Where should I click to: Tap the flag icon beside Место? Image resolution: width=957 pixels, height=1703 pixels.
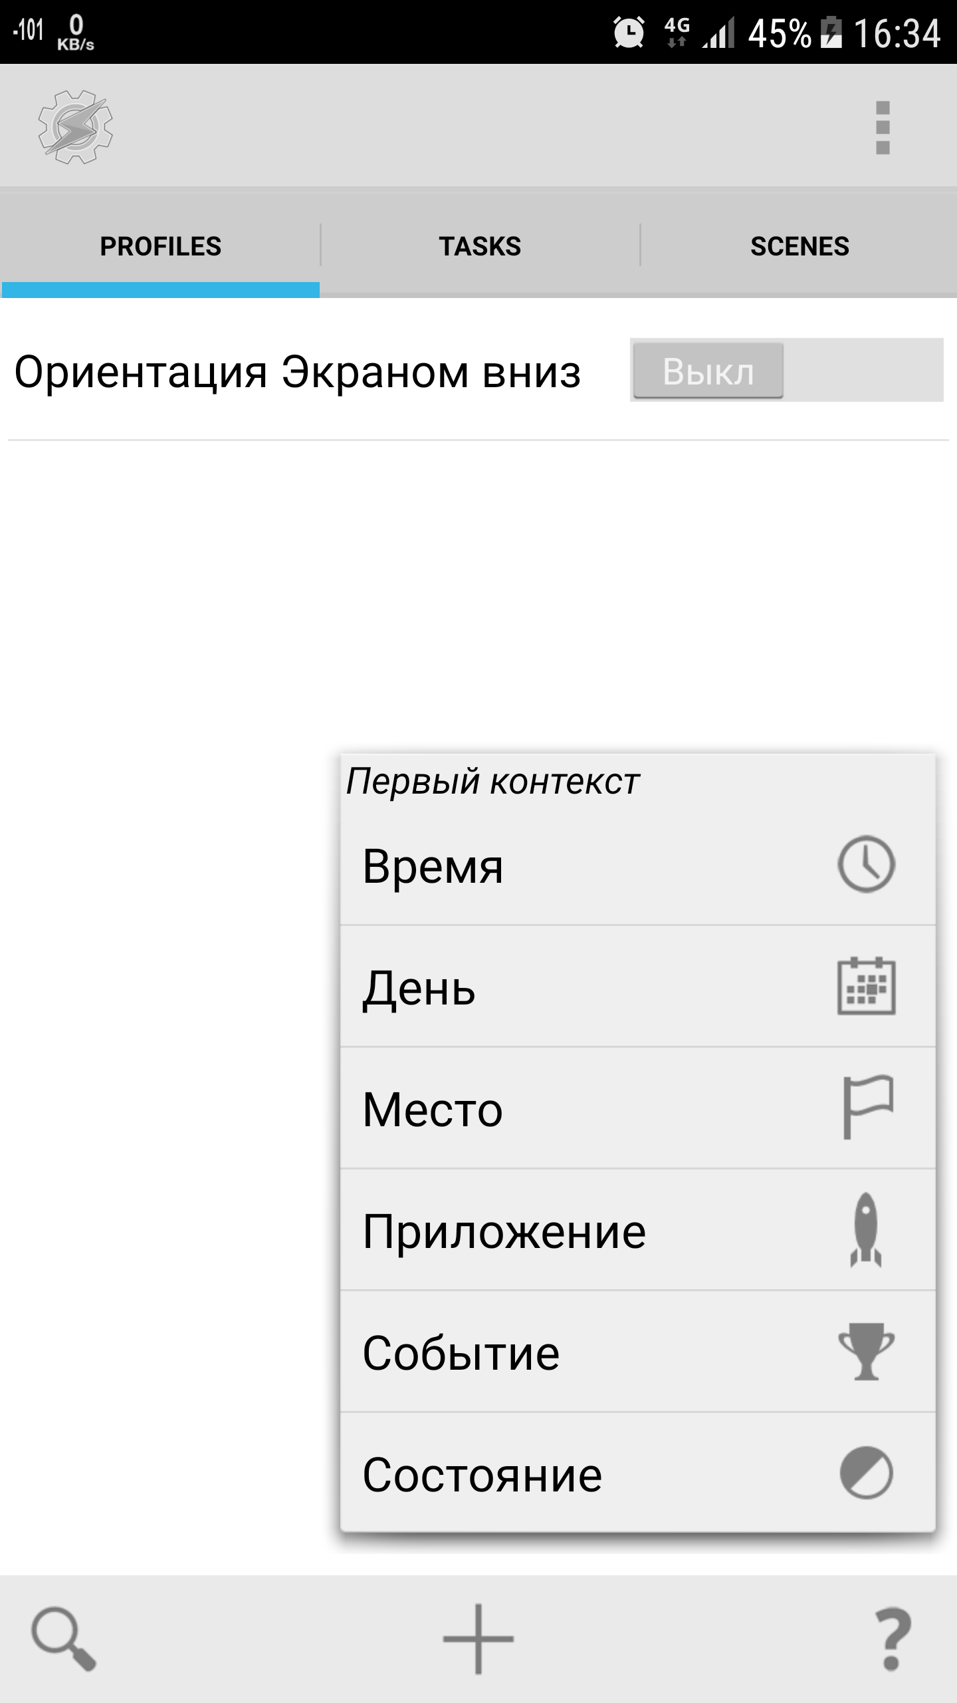pyautogui.click(x=867, y=1108)
